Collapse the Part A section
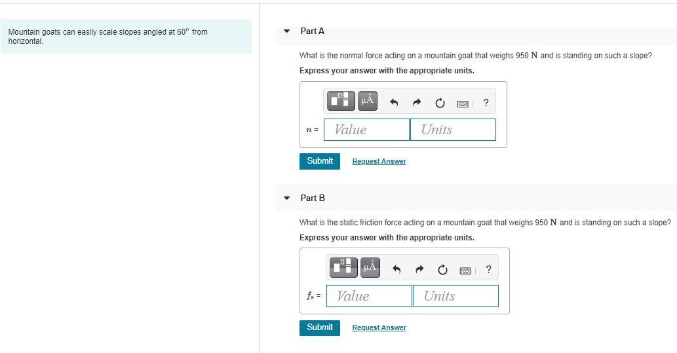The width and height of the screenshot is (677, 353). click(x=286, y=31)
